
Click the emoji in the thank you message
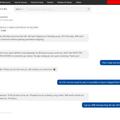click(x=54, y=70)
